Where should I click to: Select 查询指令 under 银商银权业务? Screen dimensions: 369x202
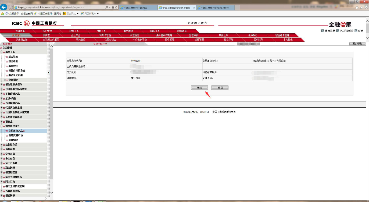[x=13, y=140]
